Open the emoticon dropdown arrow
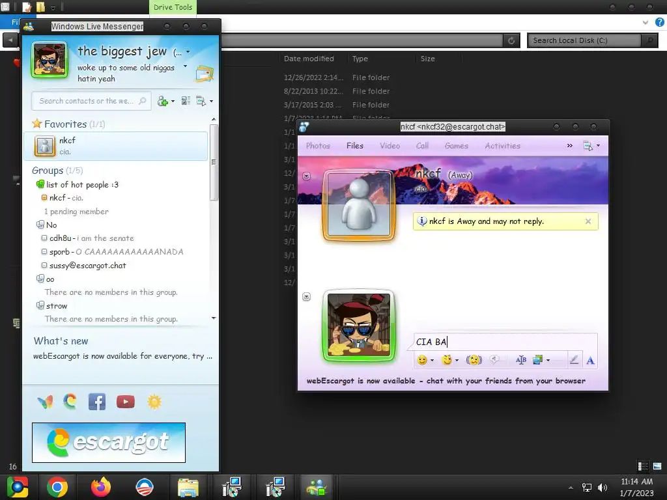Viewport: 667px width, 500px height. click(x=433, y=361)
